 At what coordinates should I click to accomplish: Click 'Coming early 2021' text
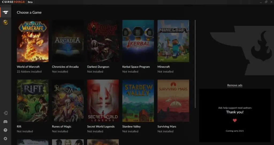pyautogui.click(x=235, y=131)
